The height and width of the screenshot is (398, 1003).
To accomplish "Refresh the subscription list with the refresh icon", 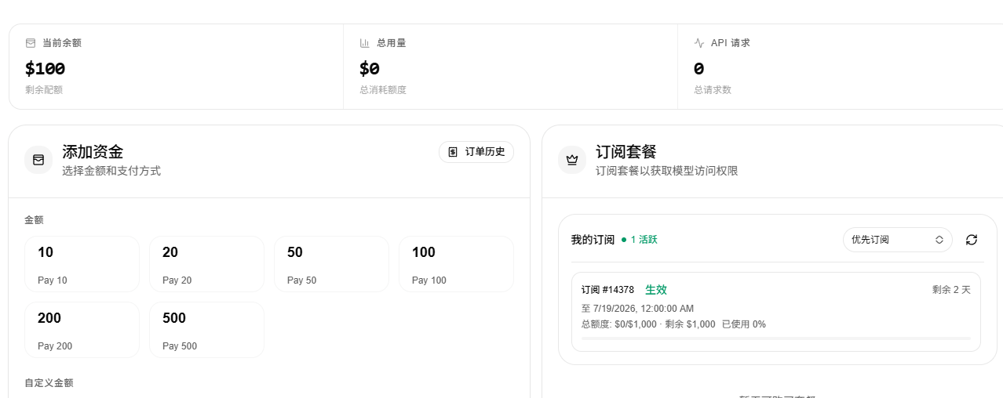I will point(972,240).
